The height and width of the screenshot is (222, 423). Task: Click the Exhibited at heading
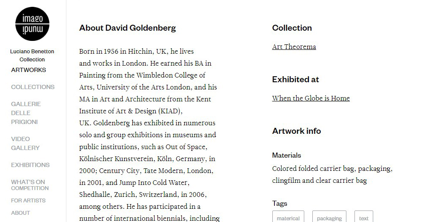tap(295, 79)
